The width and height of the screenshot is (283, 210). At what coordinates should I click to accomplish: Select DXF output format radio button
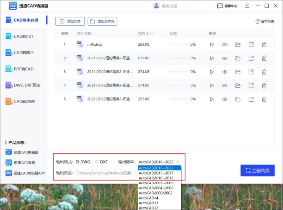[x=97, y=162]
